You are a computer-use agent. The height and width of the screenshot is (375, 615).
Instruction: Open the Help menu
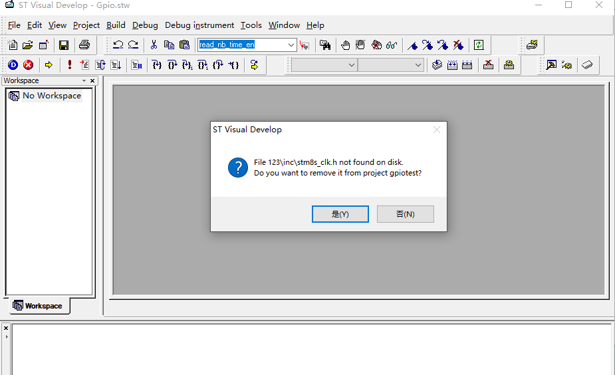315,25
